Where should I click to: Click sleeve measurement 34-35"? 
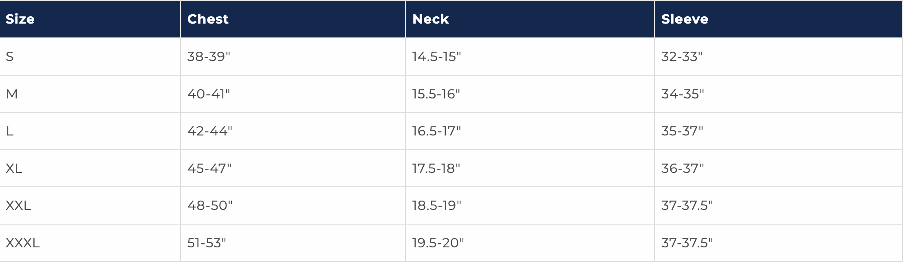tap(683, 94)
